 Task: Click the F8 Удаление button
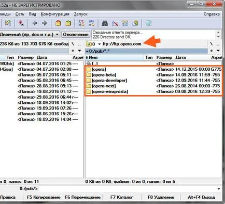[x=161, y=197]
